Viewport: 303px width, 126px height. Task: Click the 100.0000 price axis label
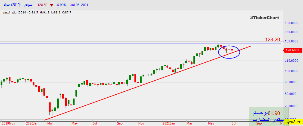coord(292,71)
